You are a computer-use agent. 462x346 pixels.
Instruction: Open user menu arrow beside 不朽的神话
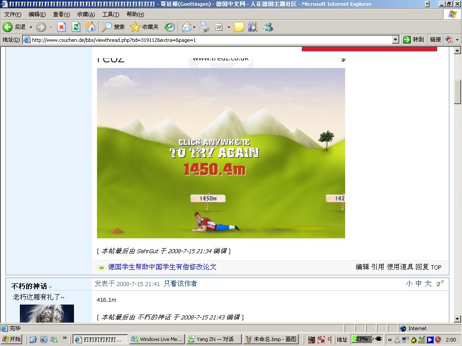[51, 287]
